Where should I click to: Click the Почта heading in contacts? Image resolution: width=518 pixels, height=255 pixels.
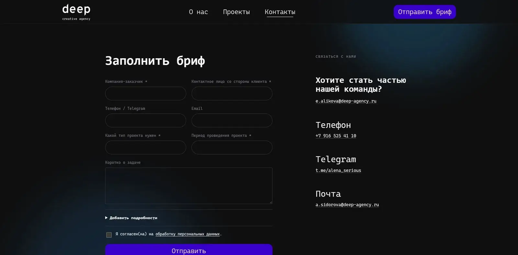(x=328, y=194)
